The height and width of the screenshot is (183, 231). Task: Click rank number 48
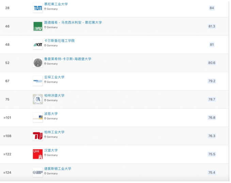pyautogui.click(x=7, y=45)
